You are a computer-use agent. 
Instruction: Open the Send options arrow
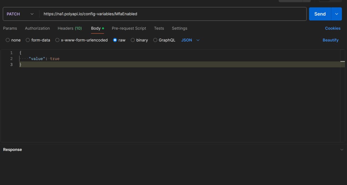click(x=337, y=14)
